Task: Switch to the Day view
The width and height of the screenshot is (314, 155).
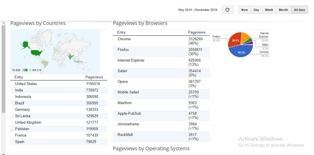Action: 256,10
